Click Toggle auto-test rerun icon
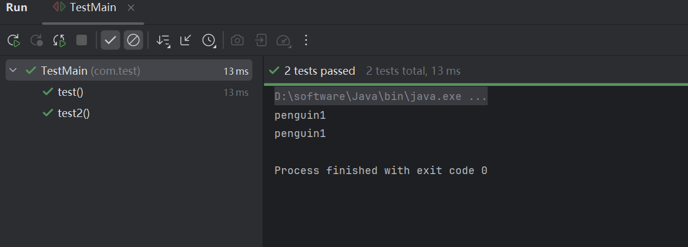 click(x=59, y=41)
